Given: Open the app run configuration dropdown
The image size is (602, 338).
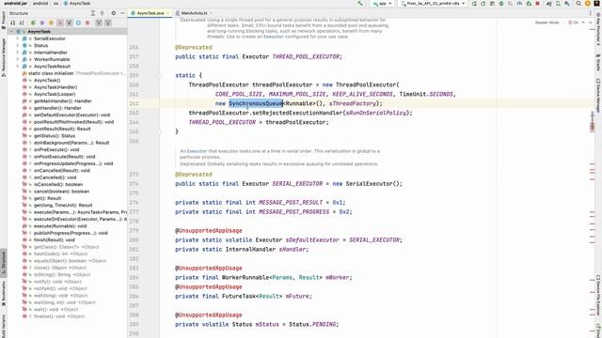Looking at the screenshot, I should tap(383, 4).
